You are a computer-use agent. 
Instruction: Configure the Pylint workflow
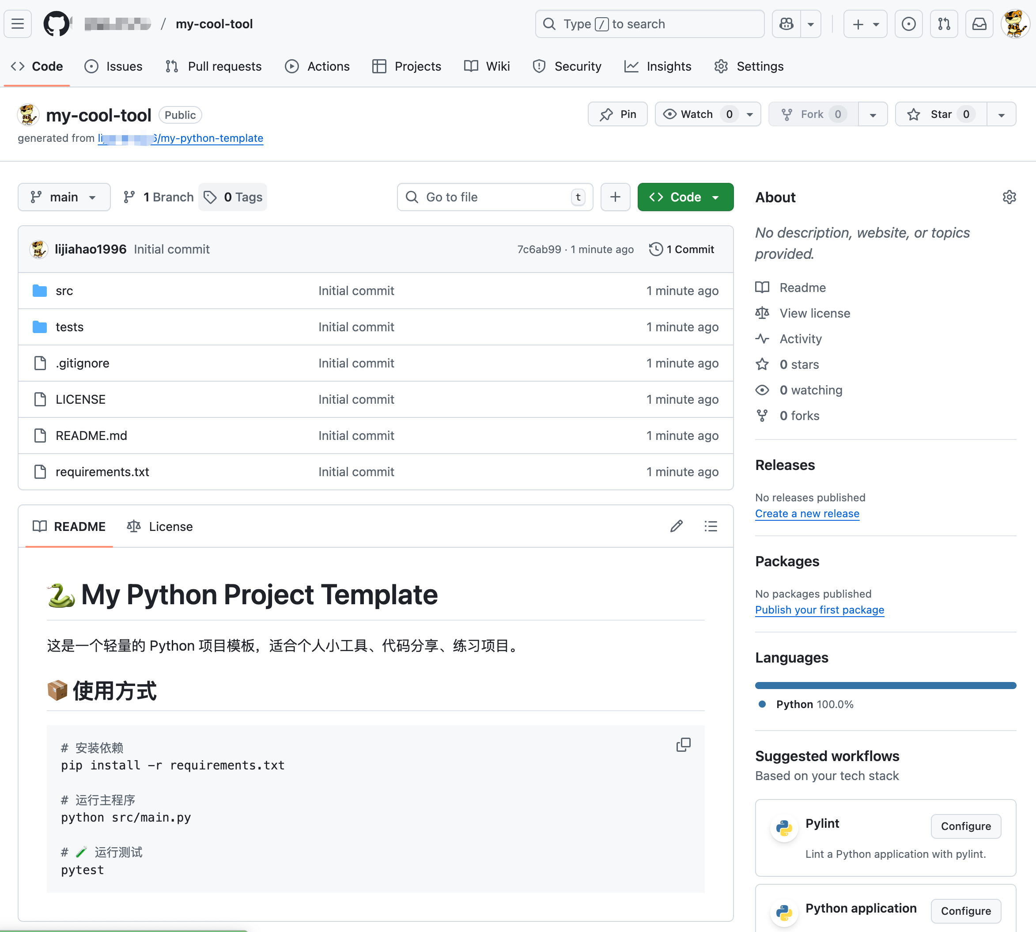(965, 826)
